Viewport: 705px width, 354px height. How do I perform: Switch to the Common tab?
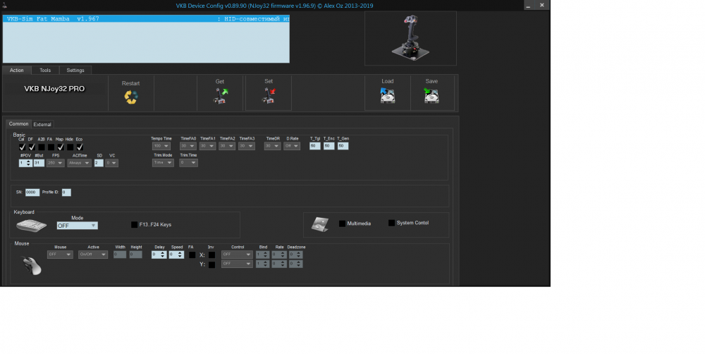18,123
